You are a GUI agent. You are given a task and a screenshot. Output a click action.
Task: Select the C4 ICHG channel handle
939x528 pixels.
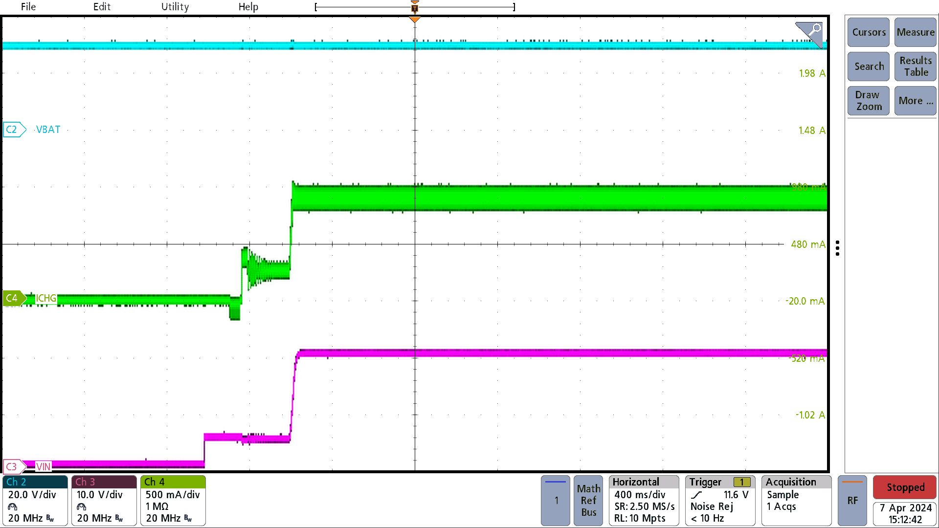point(13,298)
